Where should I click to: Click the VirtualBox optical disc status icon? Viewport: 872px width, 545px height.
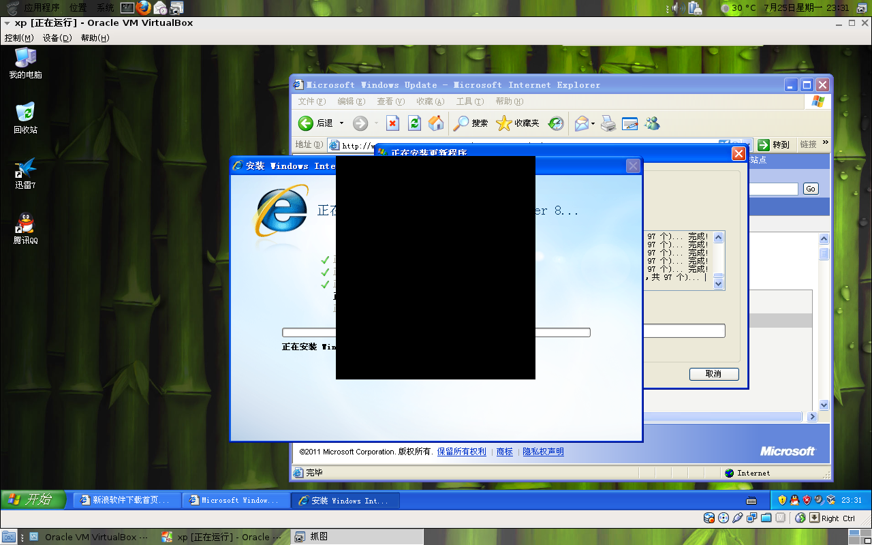tap(723, 518)
